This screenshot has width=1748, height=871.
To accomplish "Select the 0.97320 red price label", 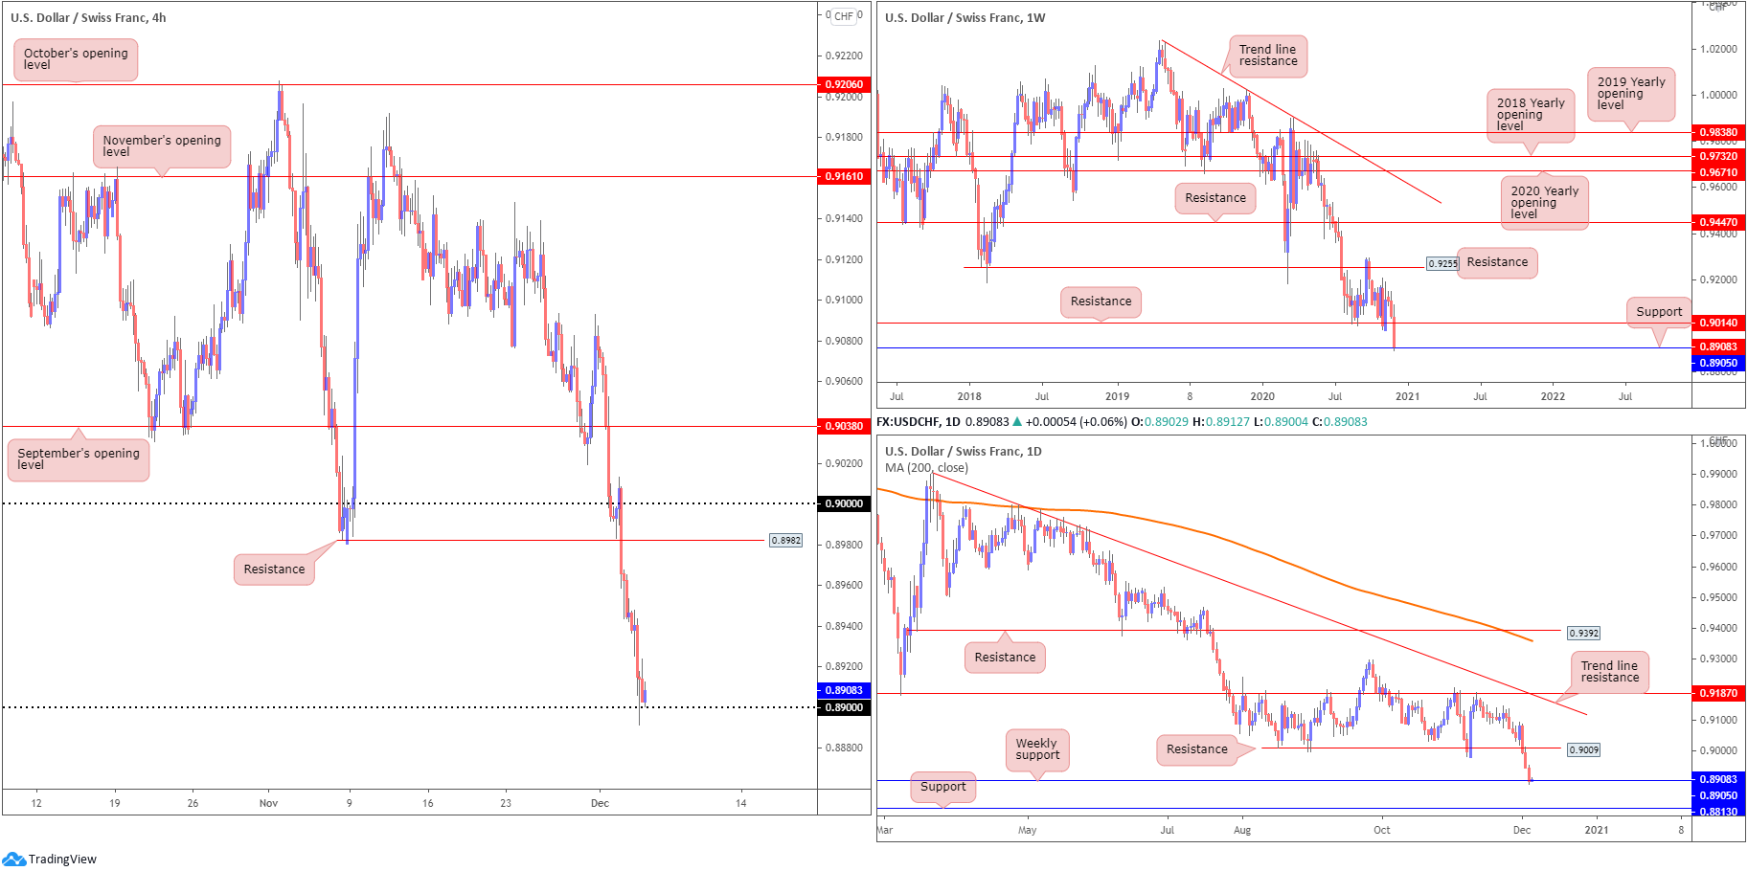I will 1718,156.
